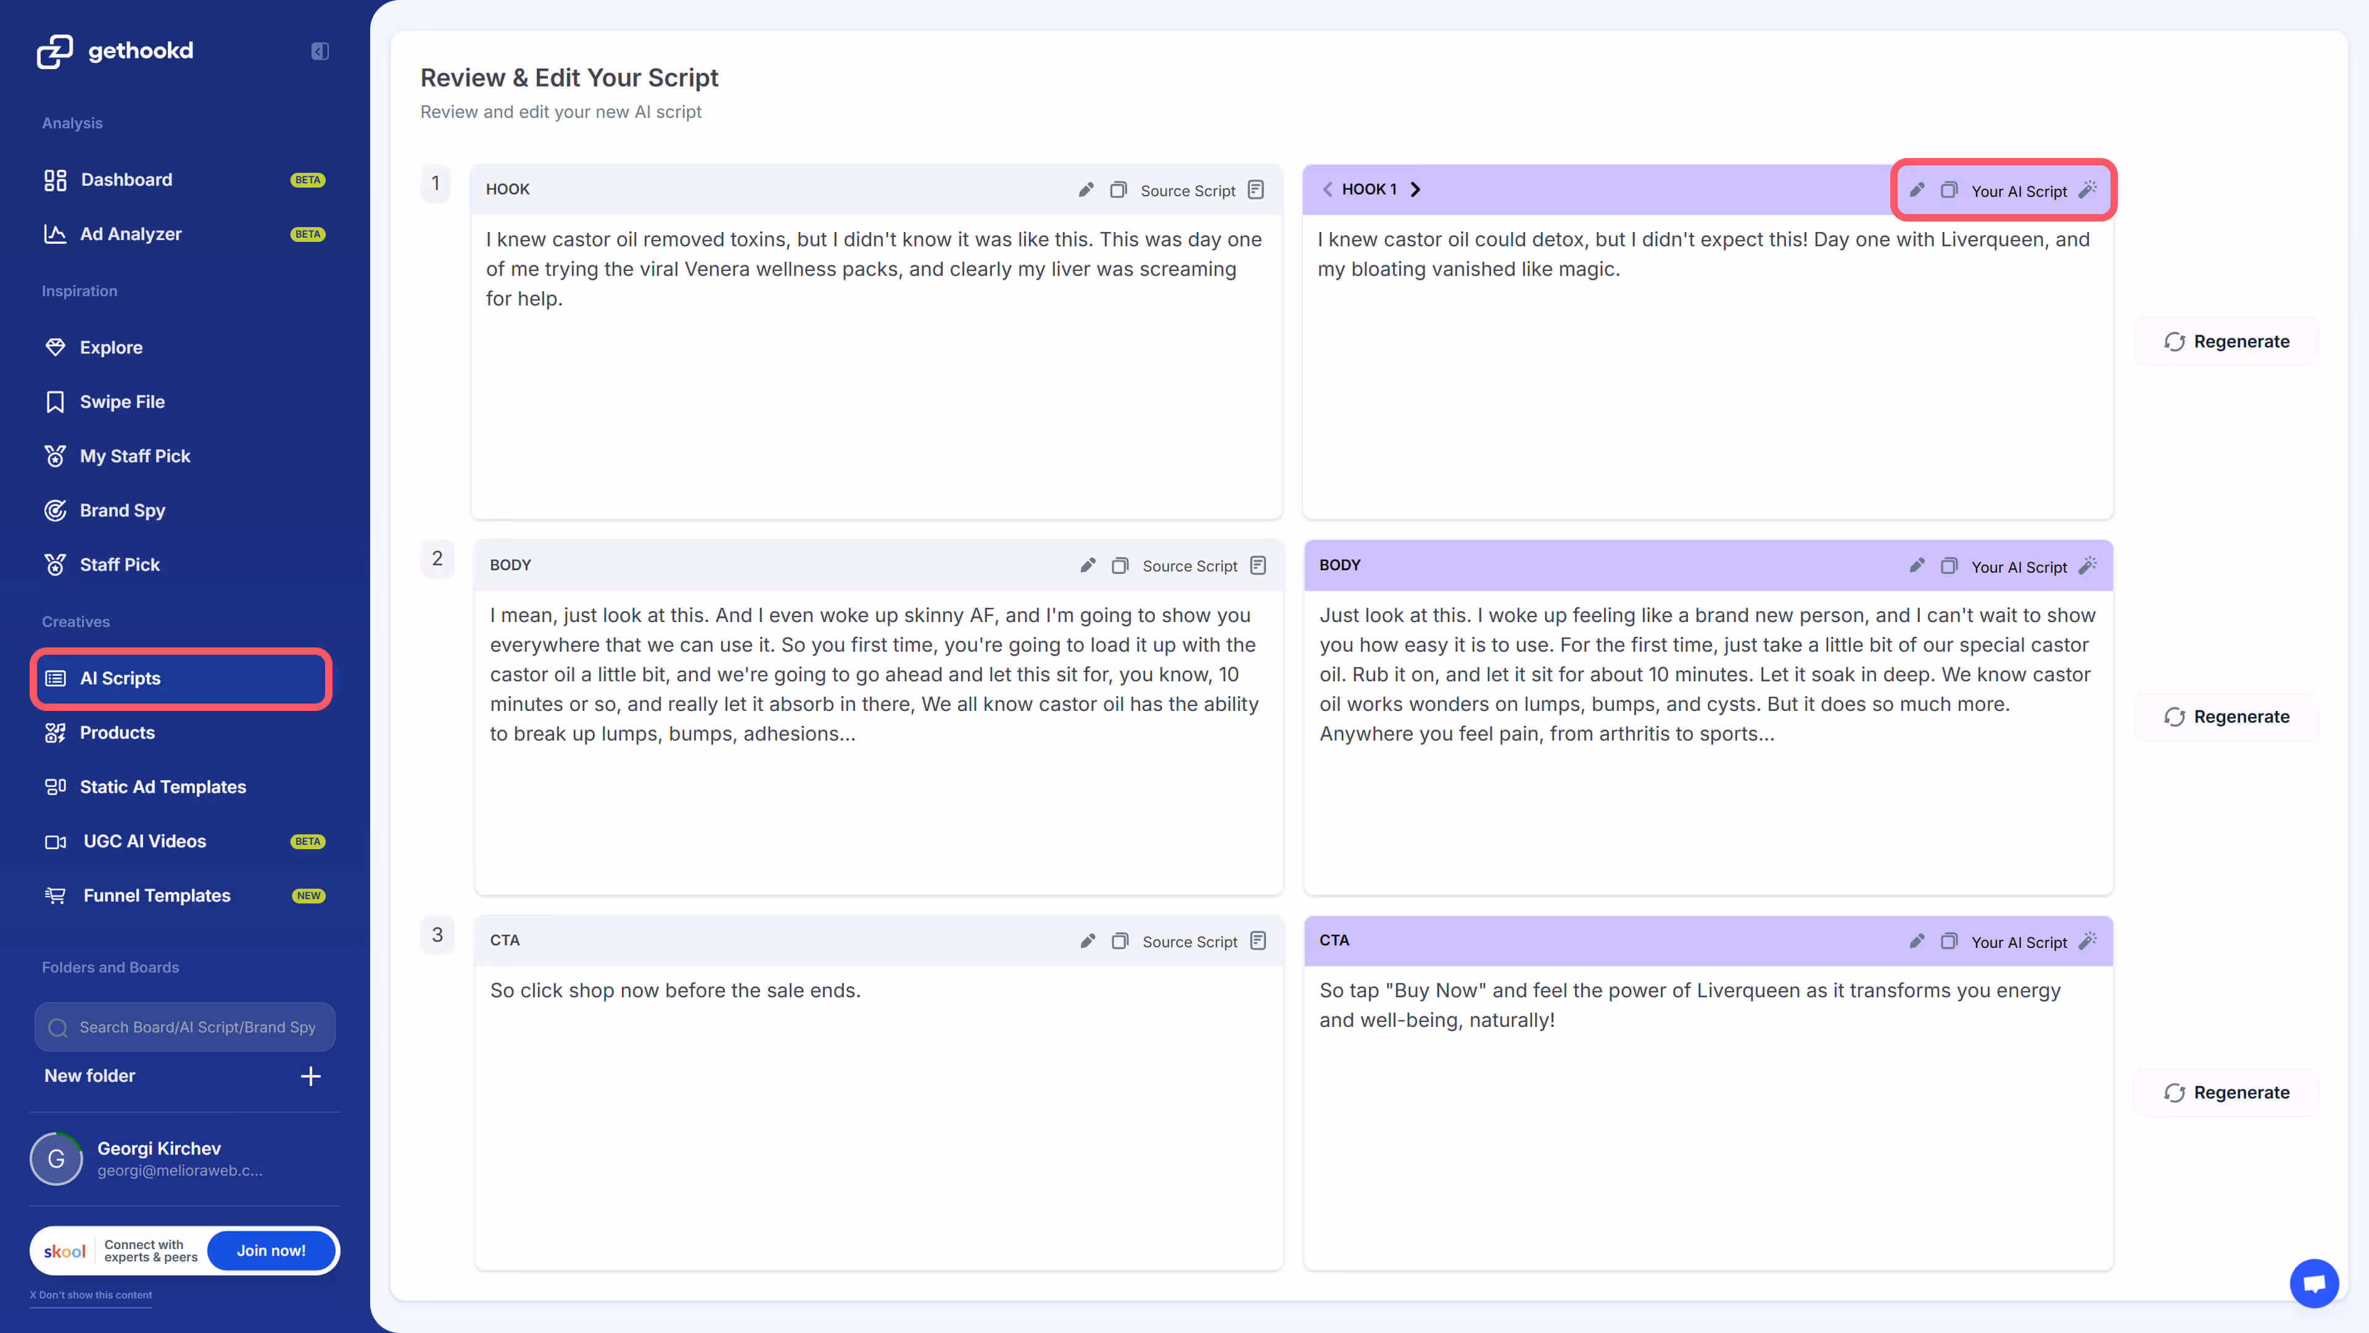Click the 'Source Script' label in CTA header
Image resolution: width=2369 pixels, height=1333 pixels.
click(1190, 942)
